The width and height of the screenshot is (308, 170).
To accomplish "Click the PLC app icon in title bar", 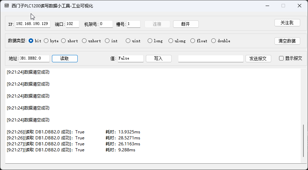I will 7,6.
